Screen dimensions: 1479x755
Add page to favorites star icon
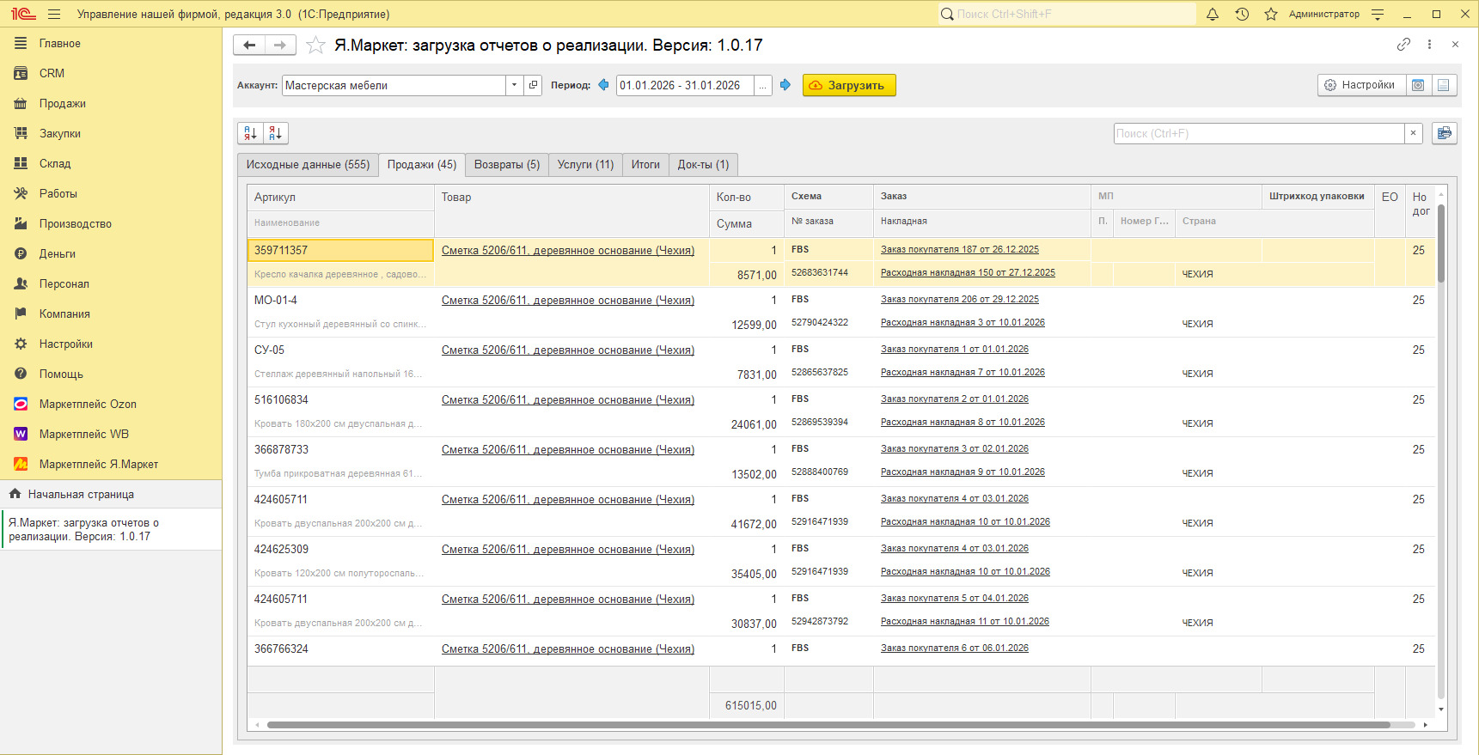point(315,46)
